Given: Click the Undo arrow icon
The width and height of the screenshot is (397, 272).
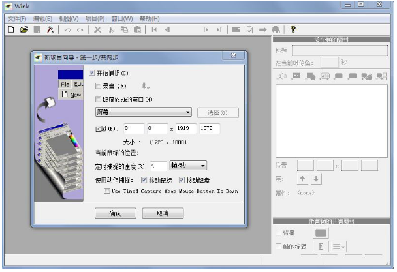Looking at the screenshot, I should point(67,30).
